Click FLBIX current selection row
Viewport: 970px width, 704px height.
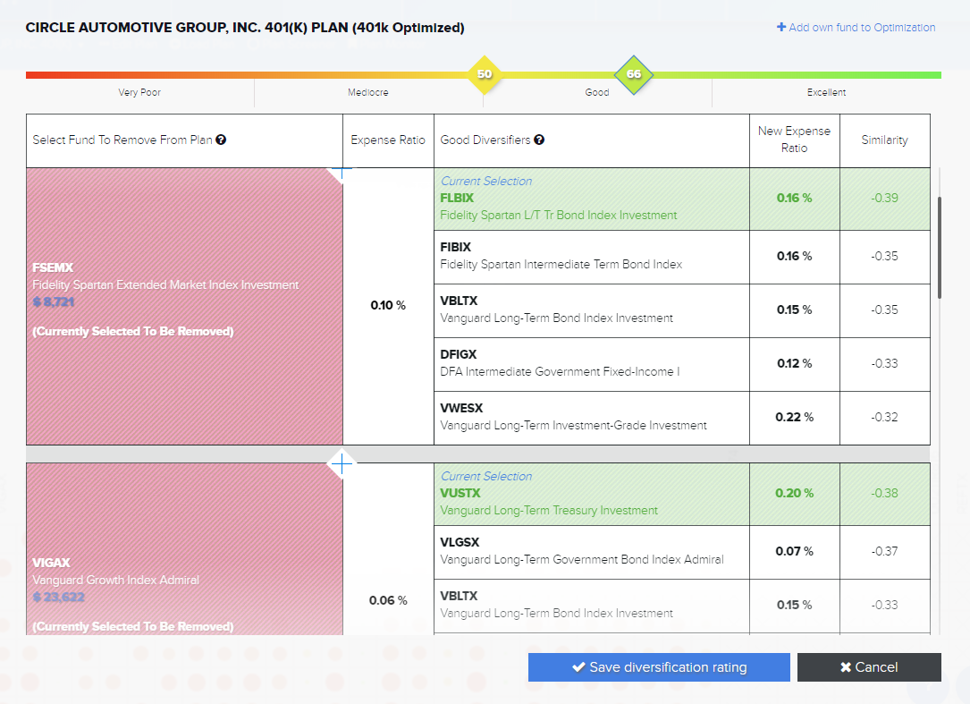pyautogui.click(x=591, y=199)
